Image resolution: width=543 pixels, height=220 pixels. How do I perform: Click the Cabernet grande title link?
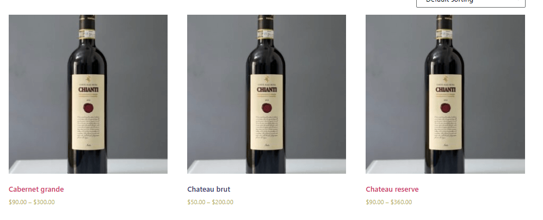[36, 190]
